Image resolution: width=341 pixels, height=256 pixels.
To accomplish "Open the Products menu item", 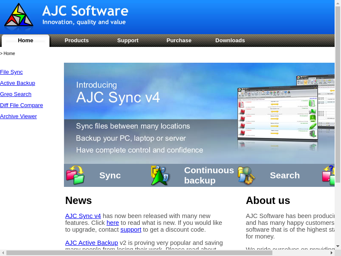I will point(77,41).
